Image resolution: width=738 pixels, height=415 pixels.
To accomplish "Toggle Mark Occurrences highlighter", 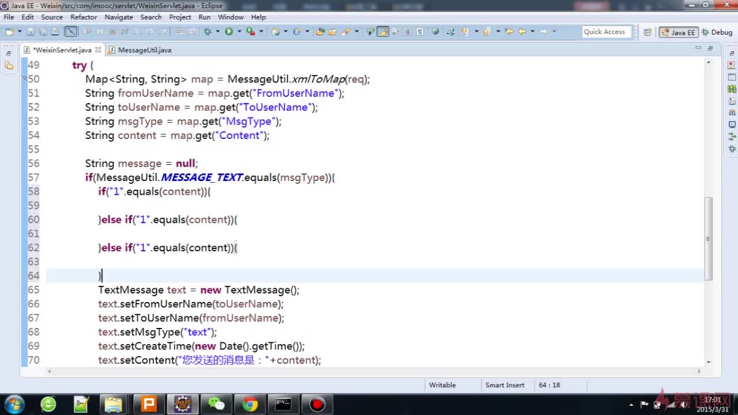I will [383, 32].
